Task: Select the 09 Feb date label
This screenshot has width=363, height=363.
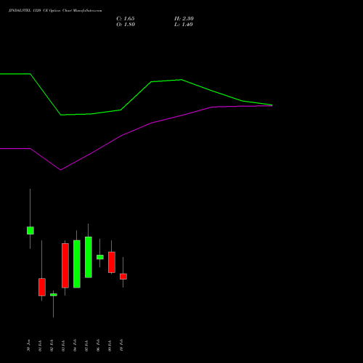Action: (110, 346)
